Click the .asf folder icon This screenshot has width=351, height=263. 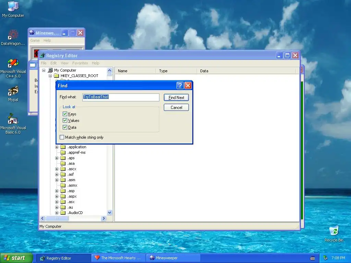click(x=63, y=174)
